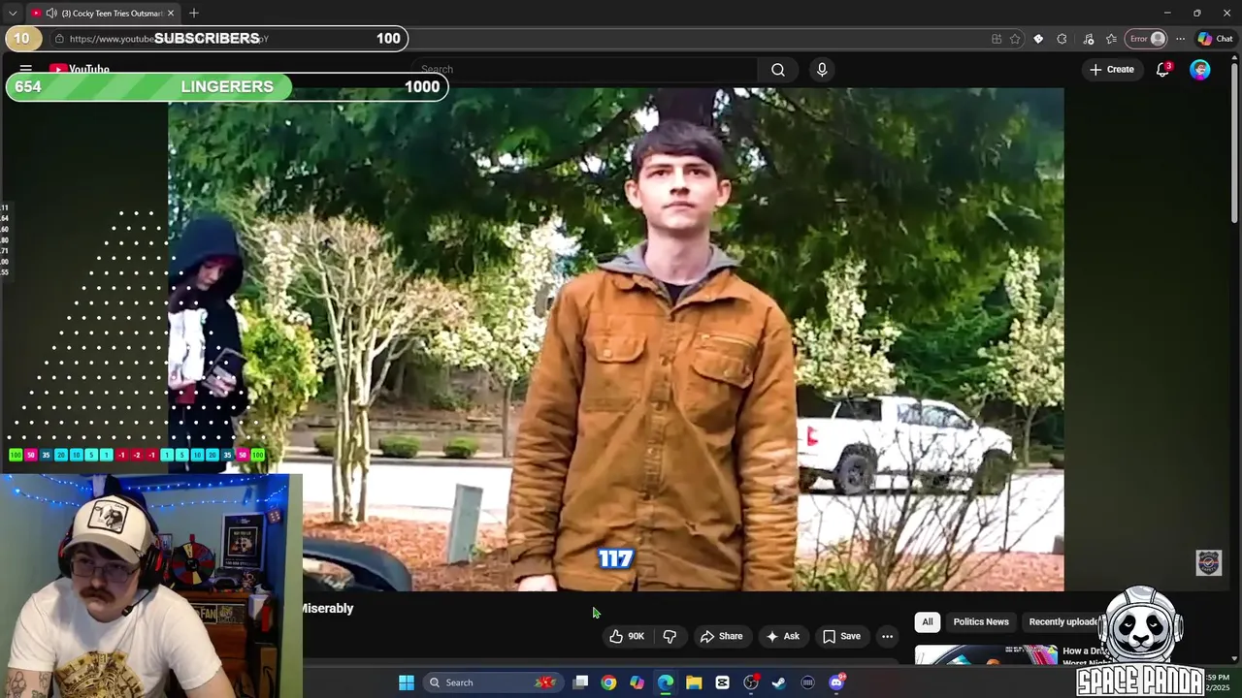Open the Favorites list icon

pos(1111,39)
